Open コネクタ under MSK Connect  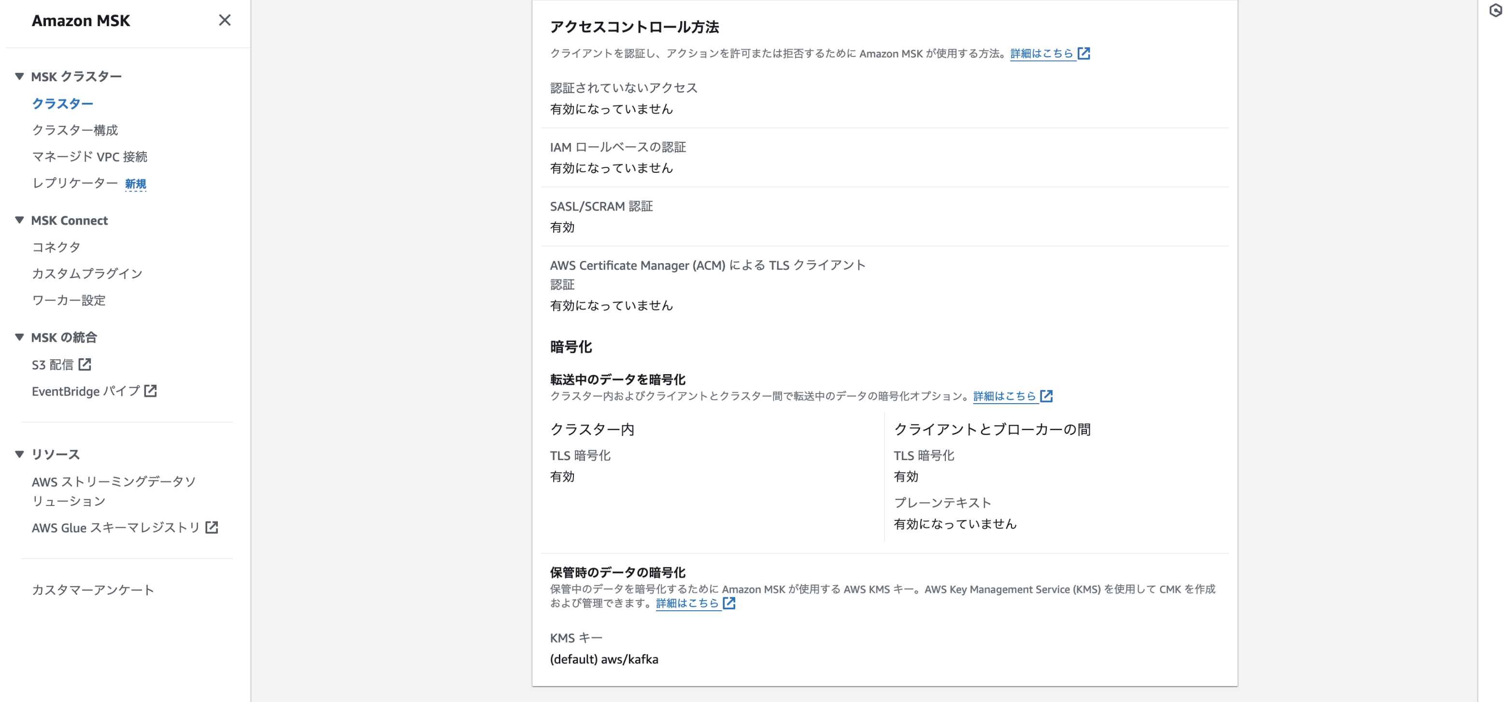click(x=56, y=248)
